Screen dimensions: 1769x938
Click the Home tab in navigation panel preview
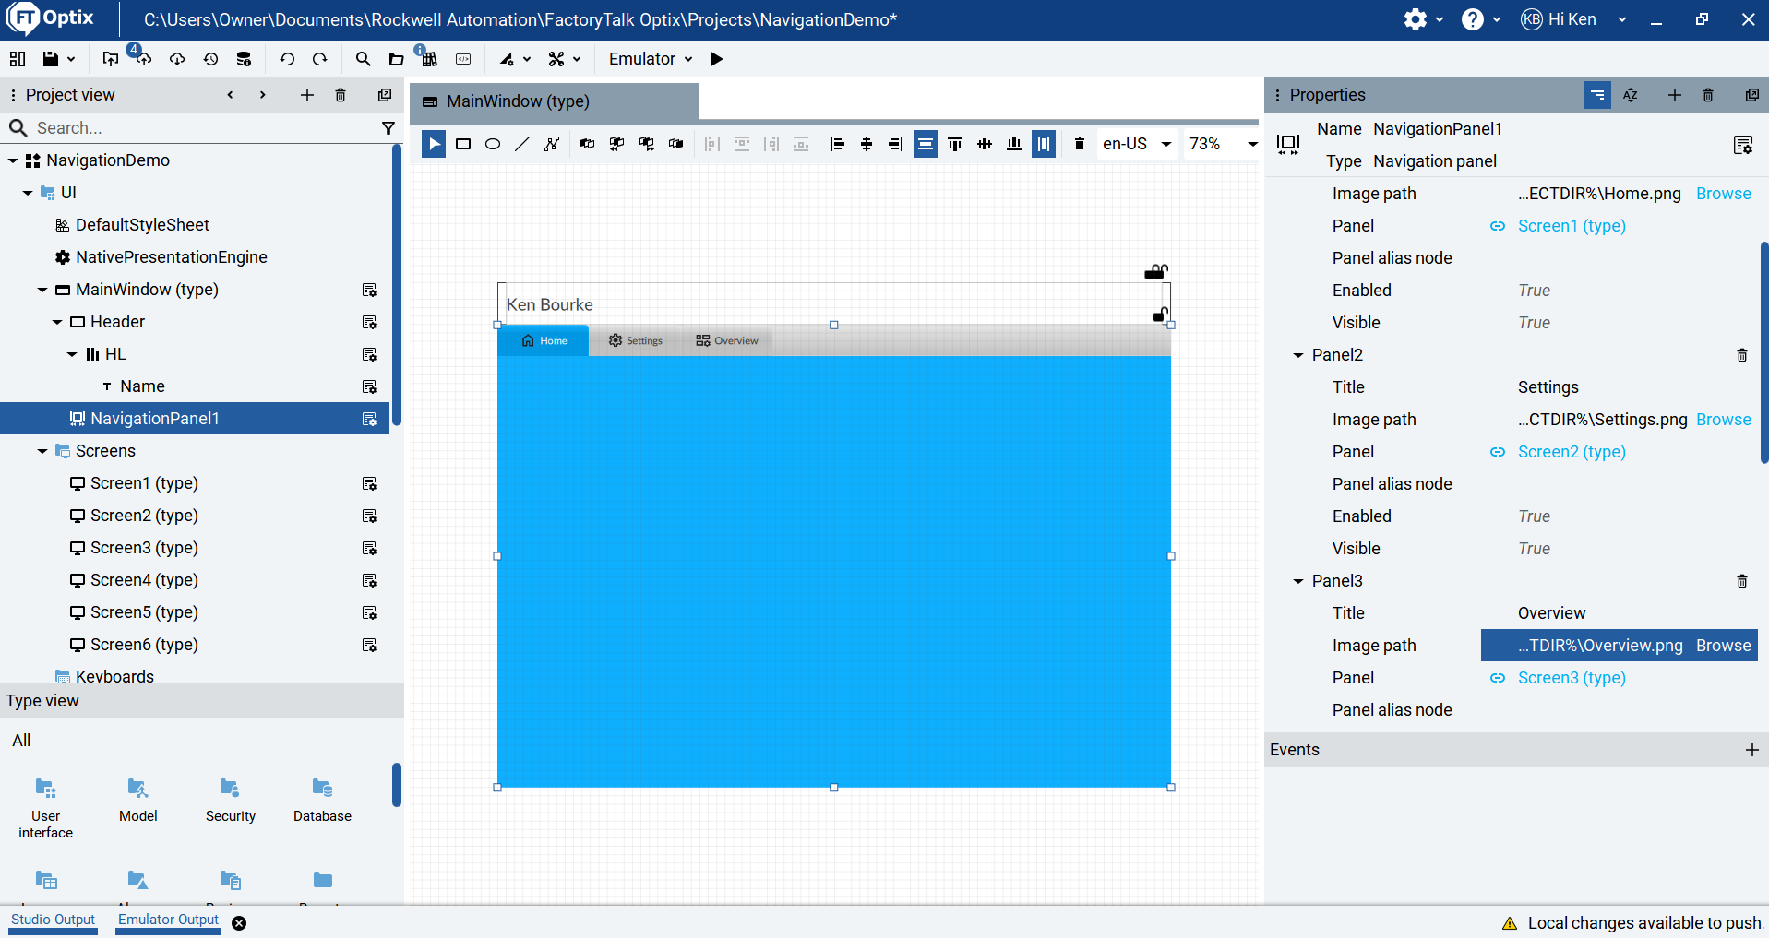coord(544,341)
